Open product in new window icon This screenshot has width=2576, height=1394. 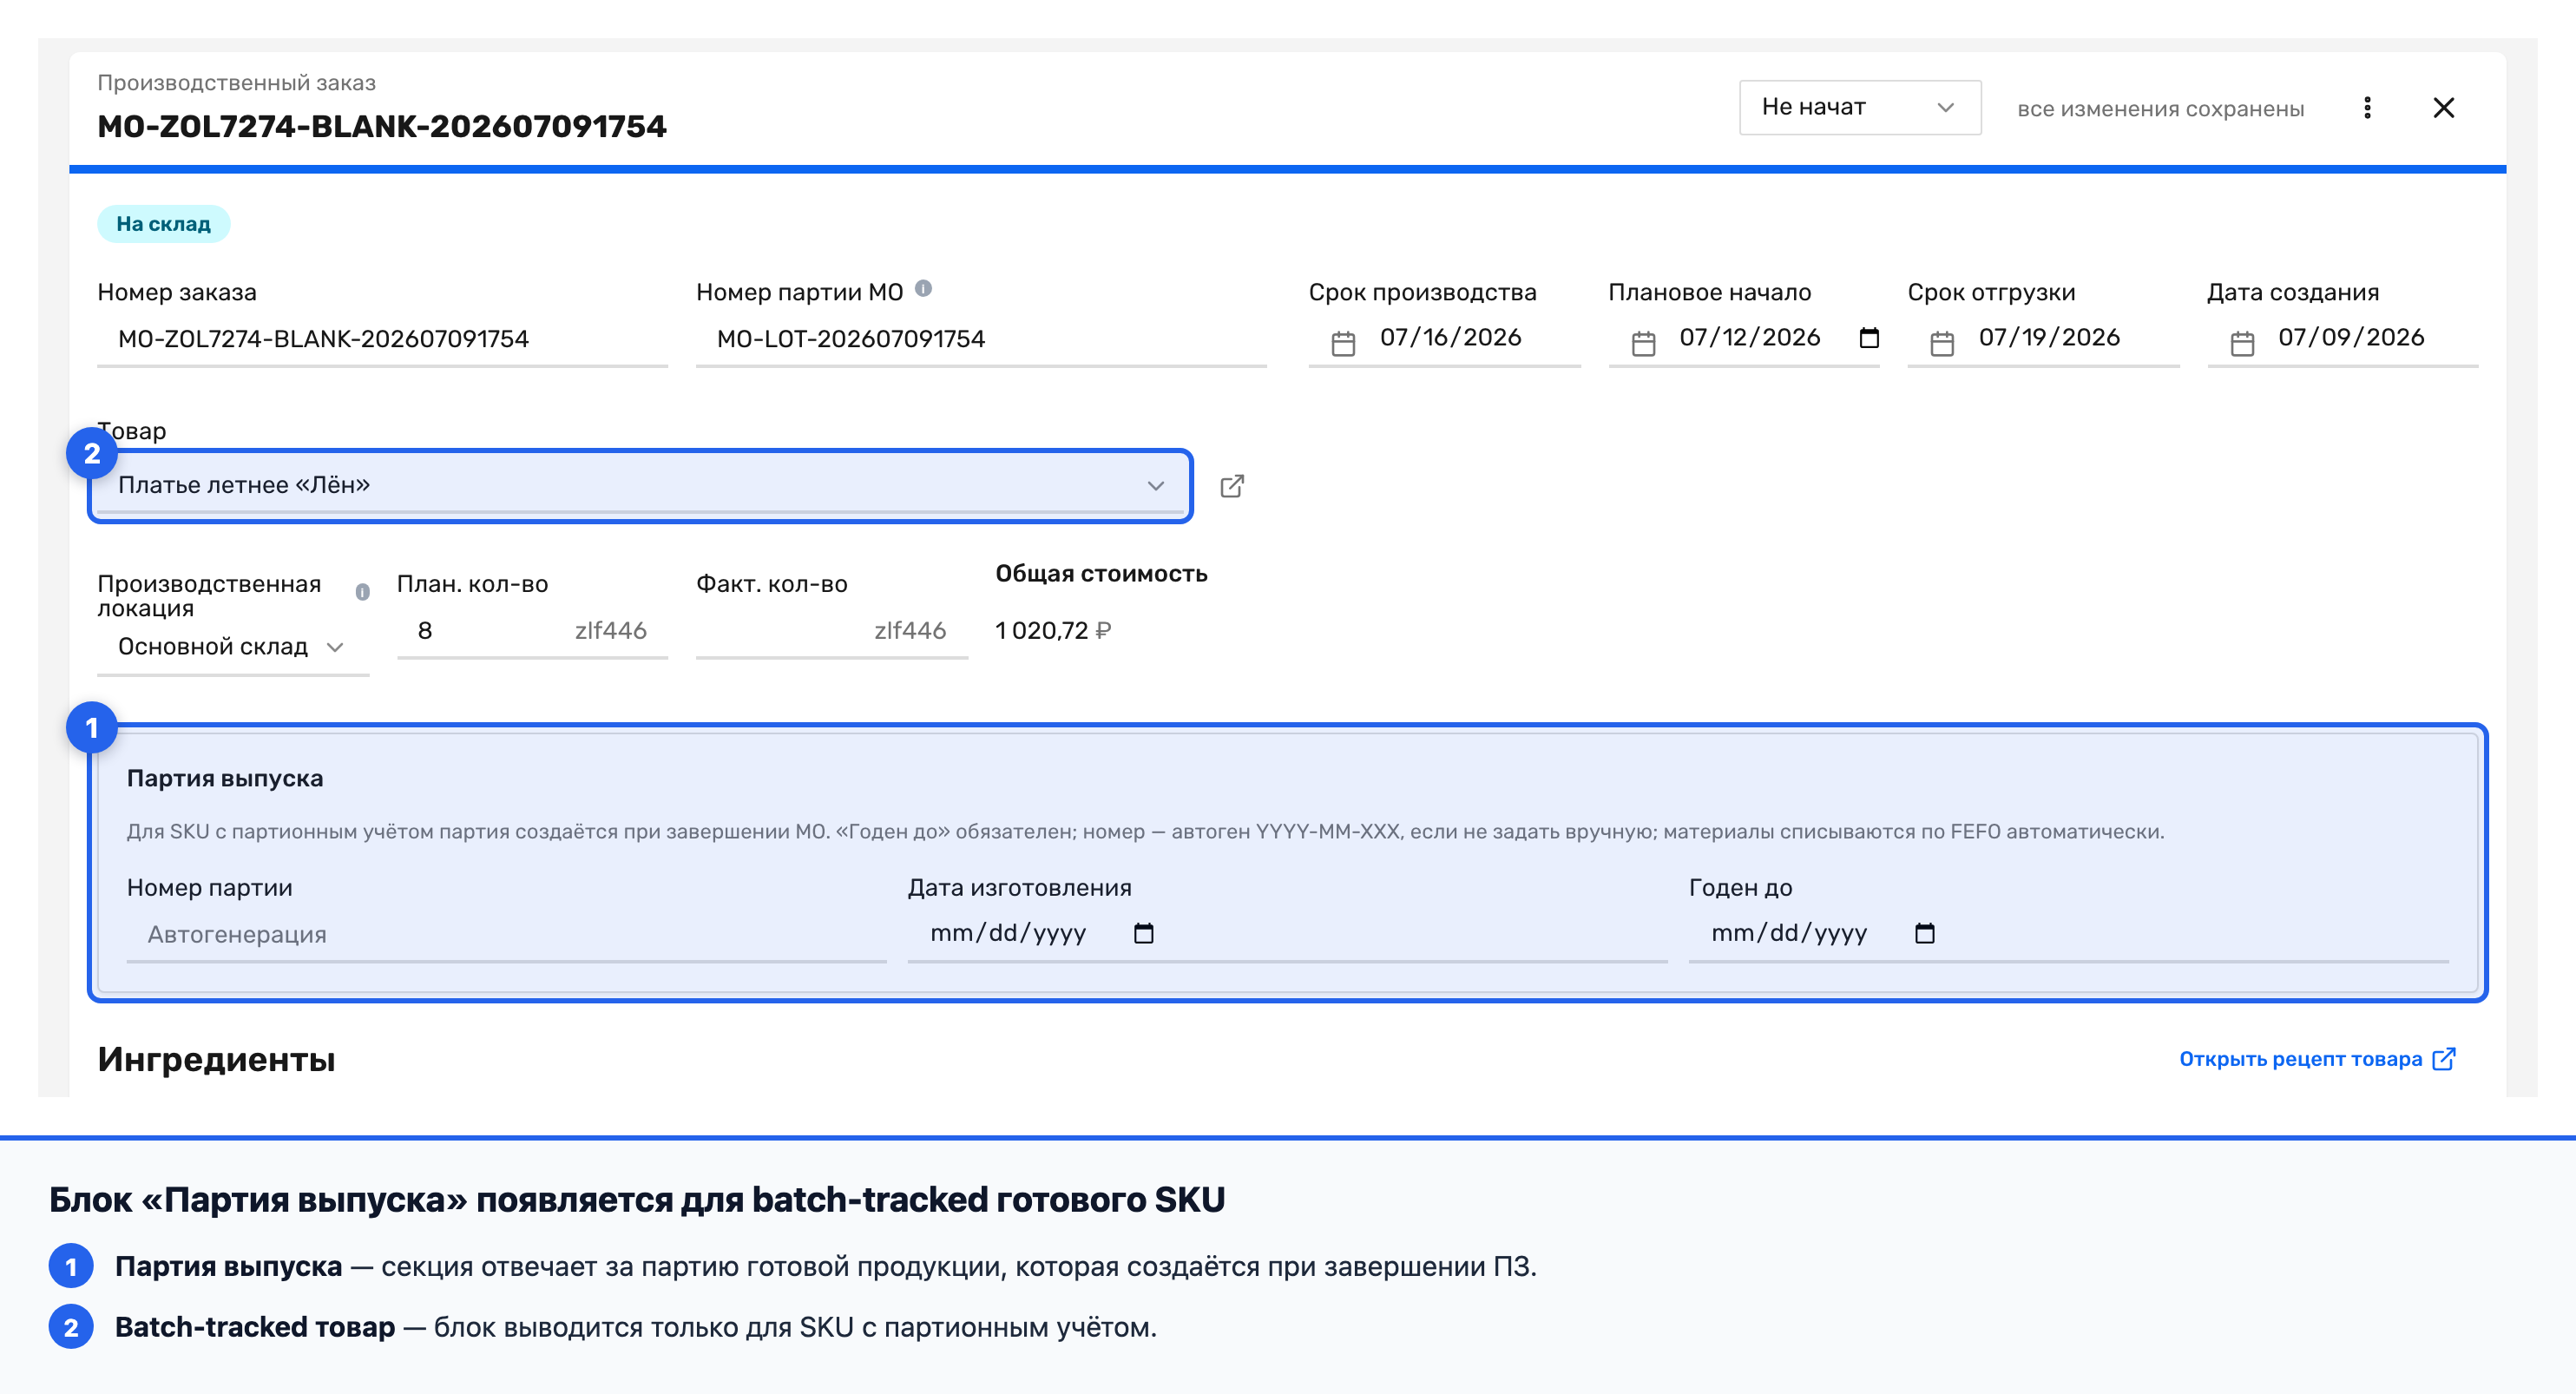click(1232, 486)
